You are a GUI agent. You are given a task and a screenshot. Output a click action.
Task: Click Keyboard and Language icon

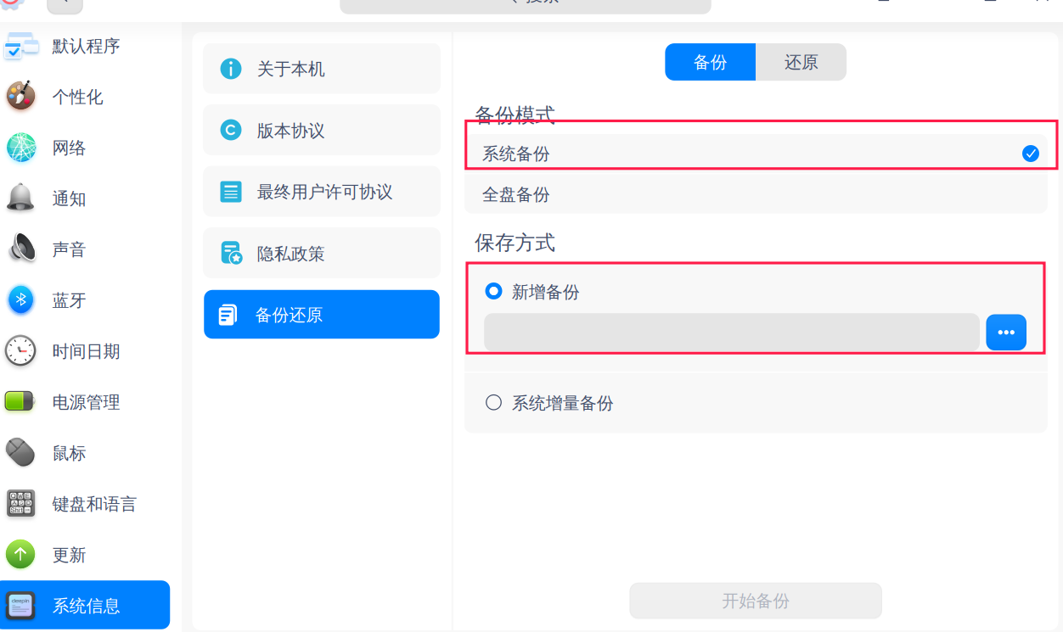click(20, 504)
